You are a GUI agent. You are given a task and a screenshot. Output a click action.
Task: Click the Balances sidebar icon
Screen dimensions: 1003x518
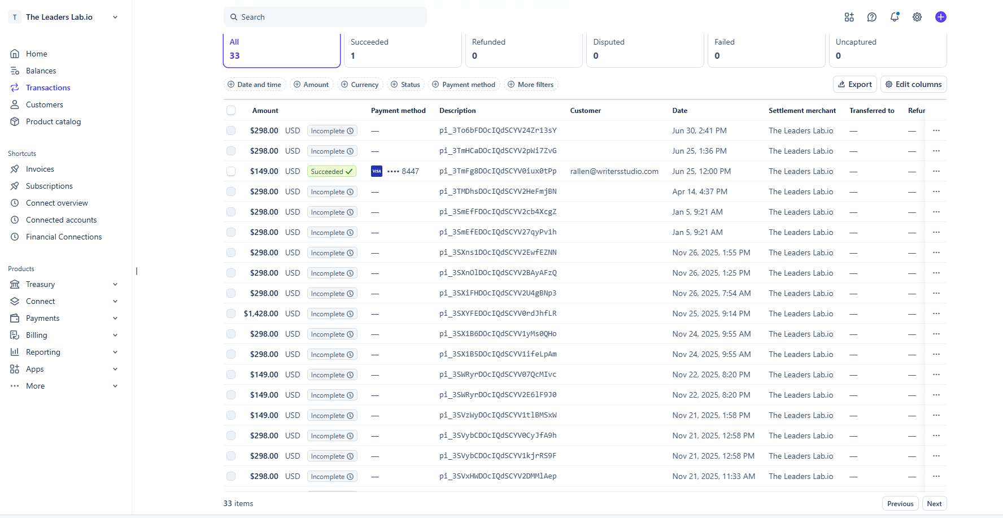click(x=15, y=71)
